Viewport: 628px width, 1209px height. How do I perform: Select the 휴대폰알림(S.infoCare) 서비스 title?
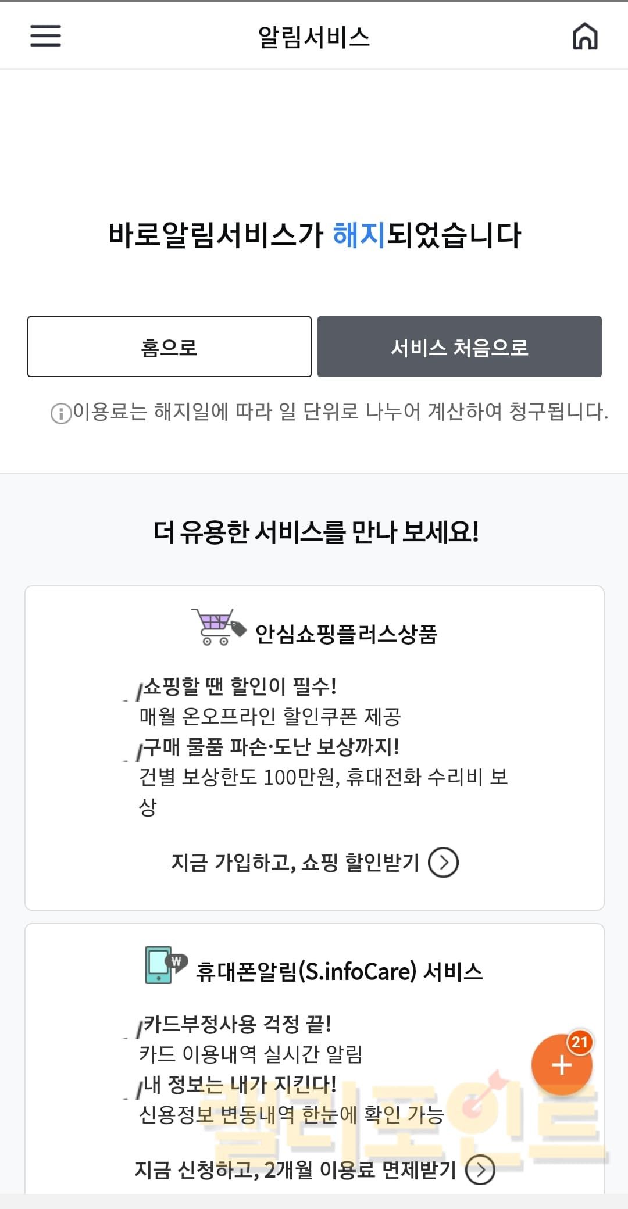pyautogui.click(x=339, y=971)
